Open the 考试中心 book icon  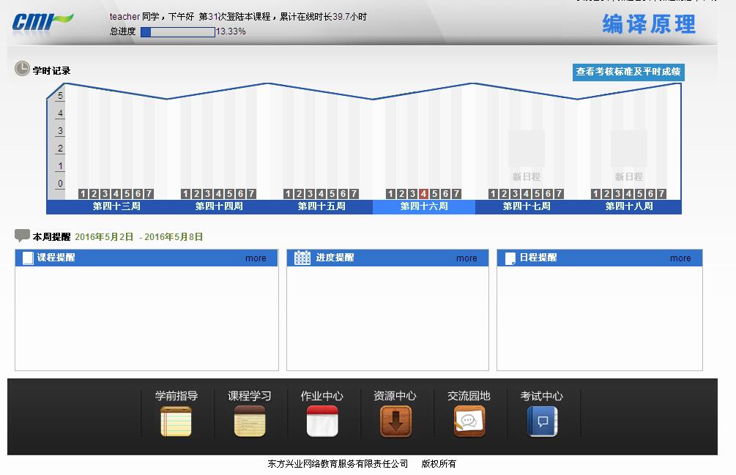pyautogui.click(x=542, y=422)
